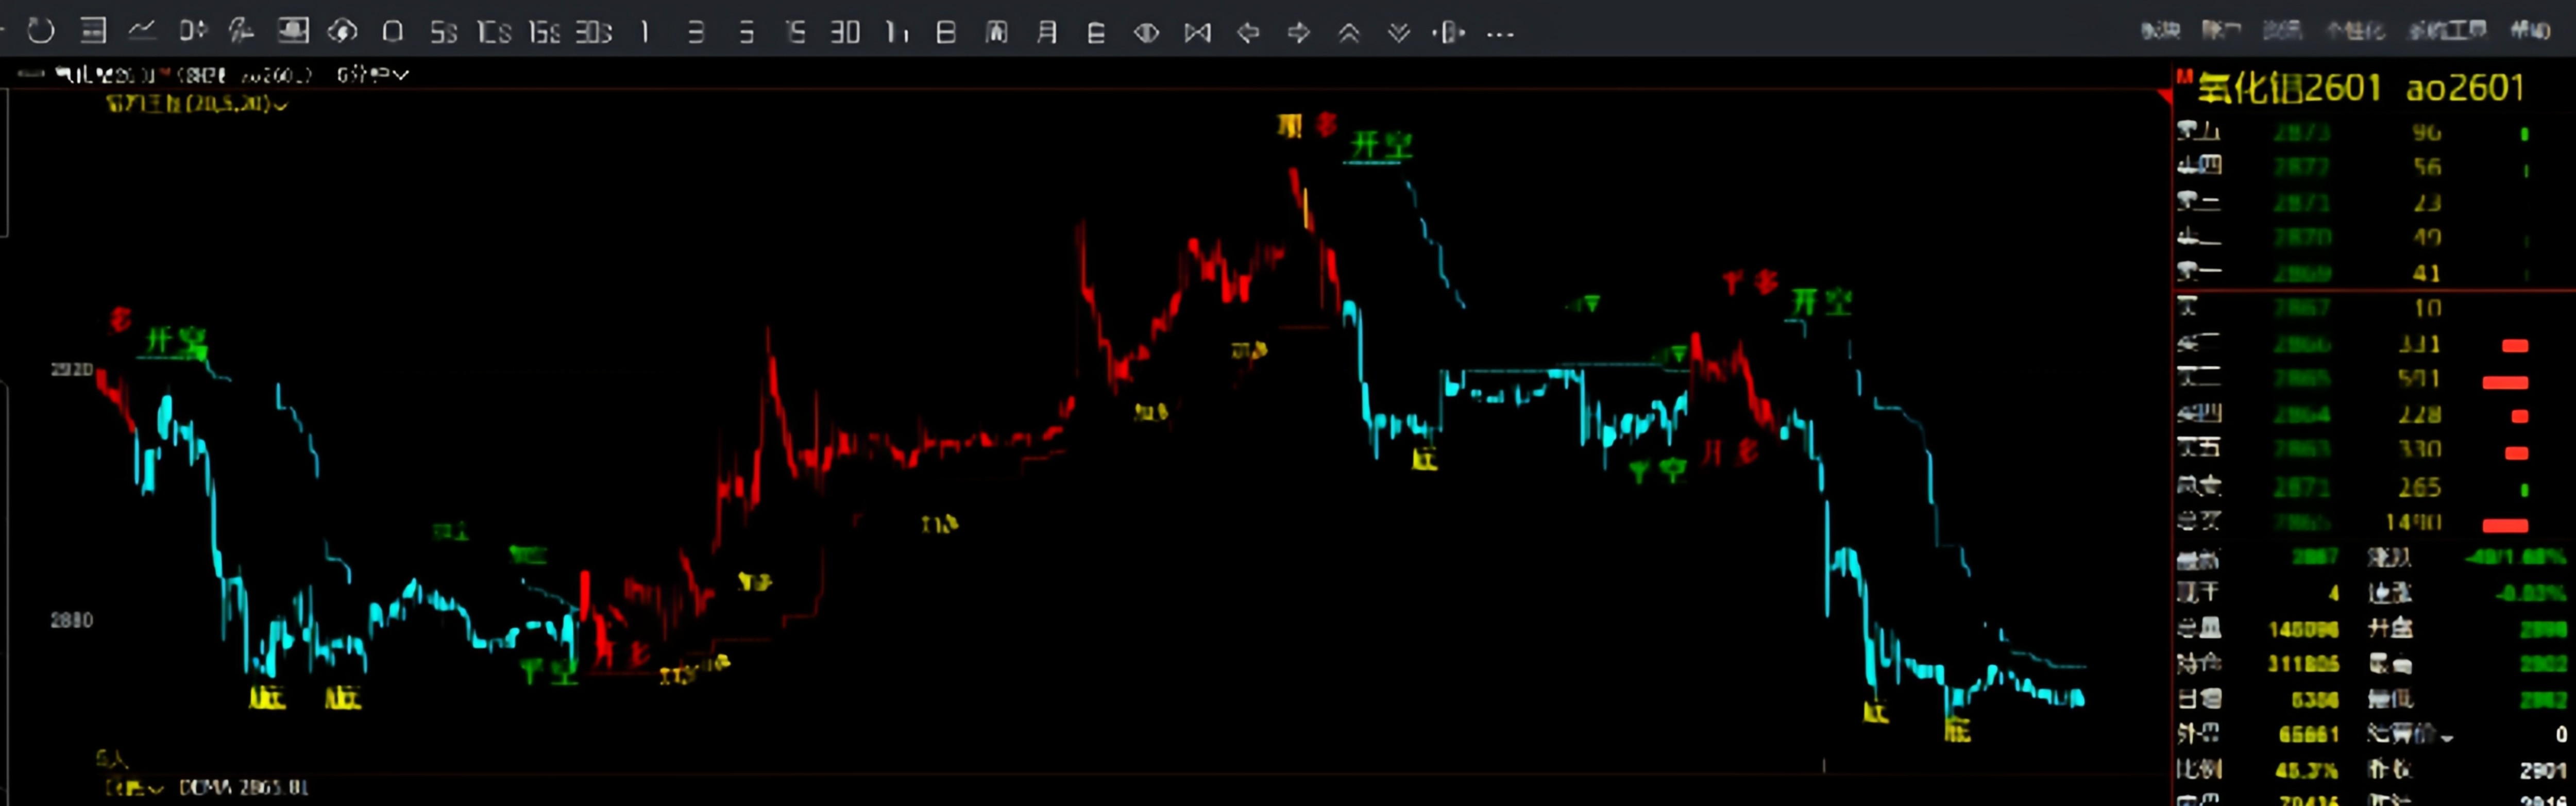Image resolution: width=2576 pixels, height=806 pixels.
Task: Open the quote list table icon
Action: pos(93,31)
